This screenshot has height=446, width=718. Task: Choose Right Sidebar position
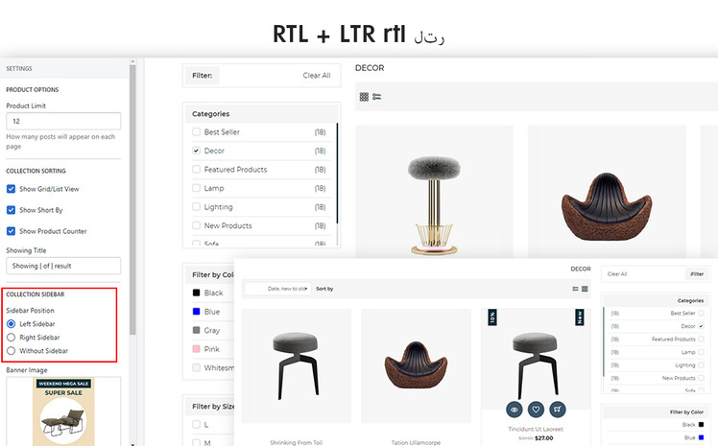(11, 337)
